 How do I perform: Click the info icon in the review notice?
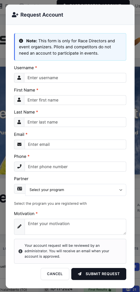pyautogui.click(x=21, y=251)
